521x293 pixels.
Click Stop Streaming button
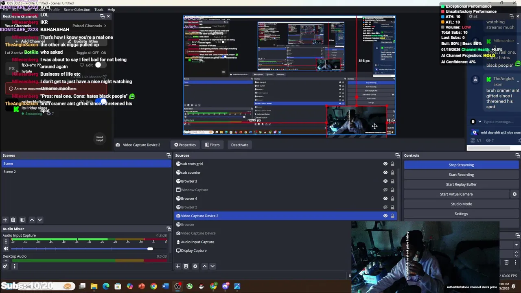461,165
